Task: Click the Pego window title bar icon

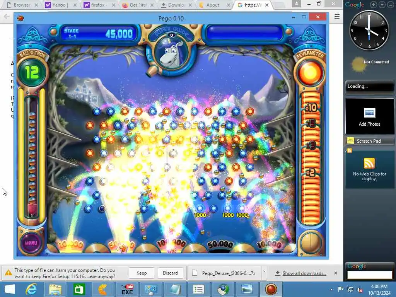Action: coord(20,18)
